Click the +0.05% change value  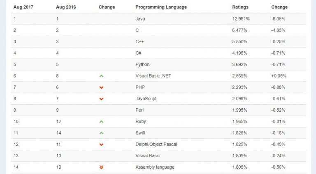coord(279,76)
